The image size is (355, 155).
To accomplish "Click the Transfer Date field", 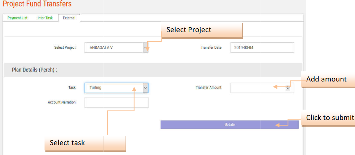I will (x=262, y=48).
